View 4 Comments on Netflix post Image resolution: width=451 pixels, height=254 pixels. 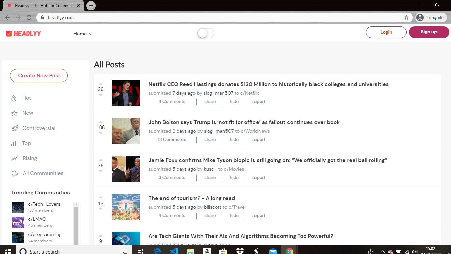pyautogui.click(x=172, y=101)
